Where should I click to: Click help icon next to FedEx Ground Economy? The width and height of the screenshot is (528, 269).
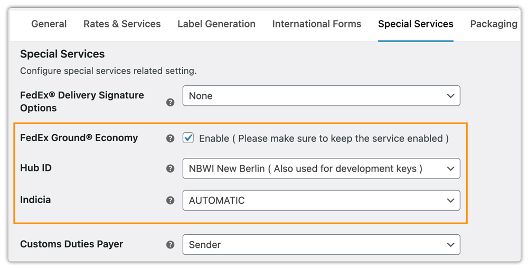coord(170,138)
